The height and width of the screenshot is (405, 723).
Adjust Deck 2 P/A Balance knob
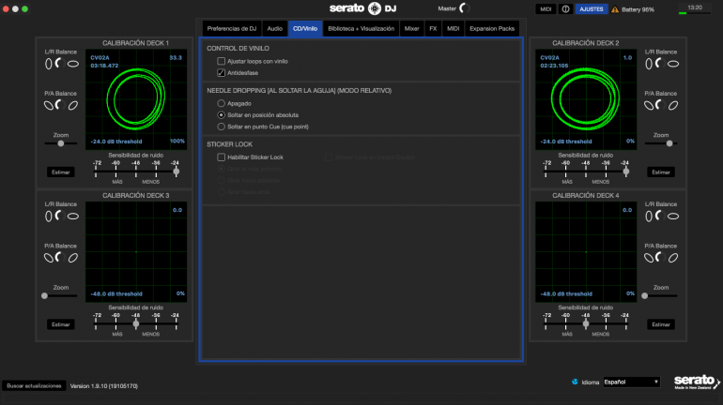(660, 105)
